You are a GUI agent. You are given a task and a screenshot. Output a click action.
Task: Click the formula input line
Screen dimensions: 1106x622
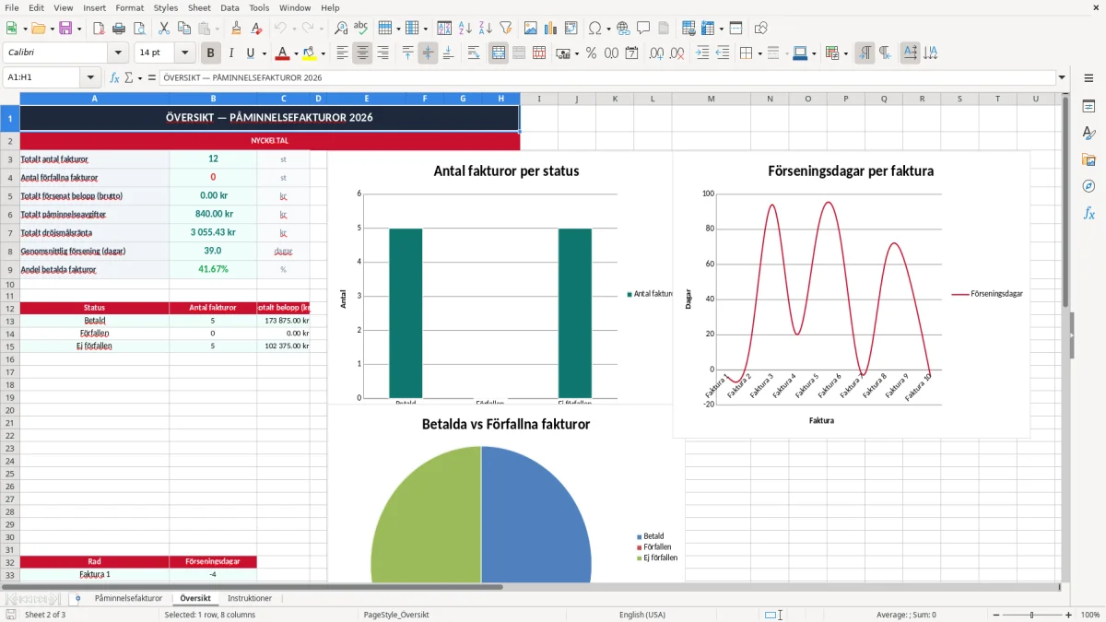click(606, 77)
